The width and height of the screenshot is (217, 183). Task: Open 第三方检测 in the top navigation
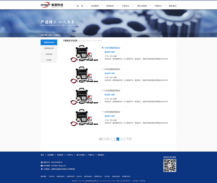142,6
